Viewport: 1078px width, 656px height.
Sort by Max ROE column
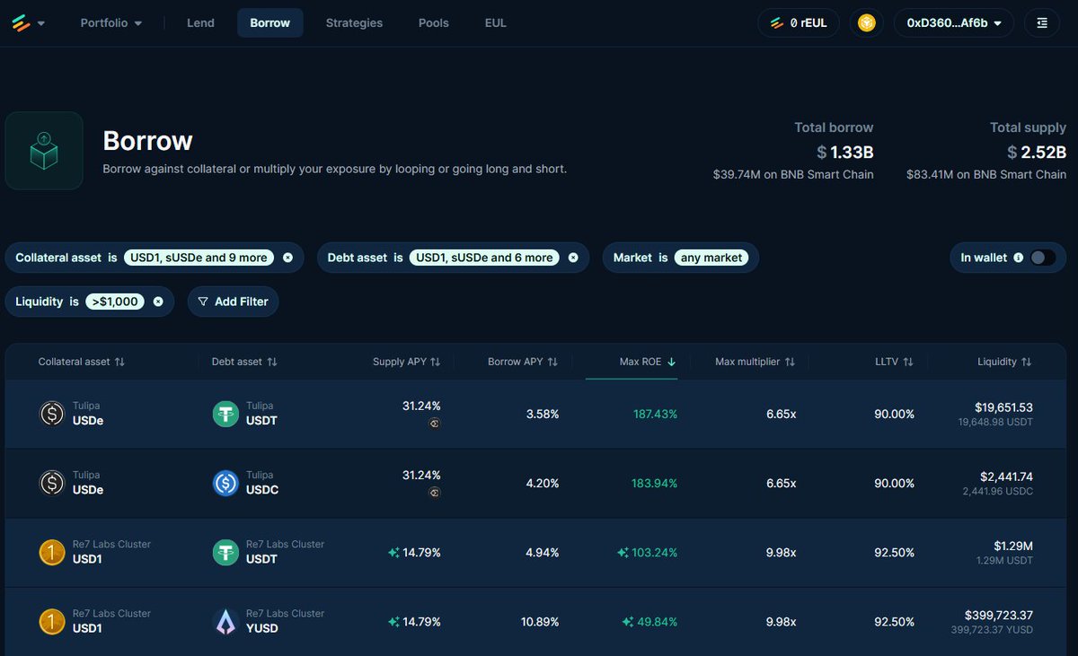[648, 362]
